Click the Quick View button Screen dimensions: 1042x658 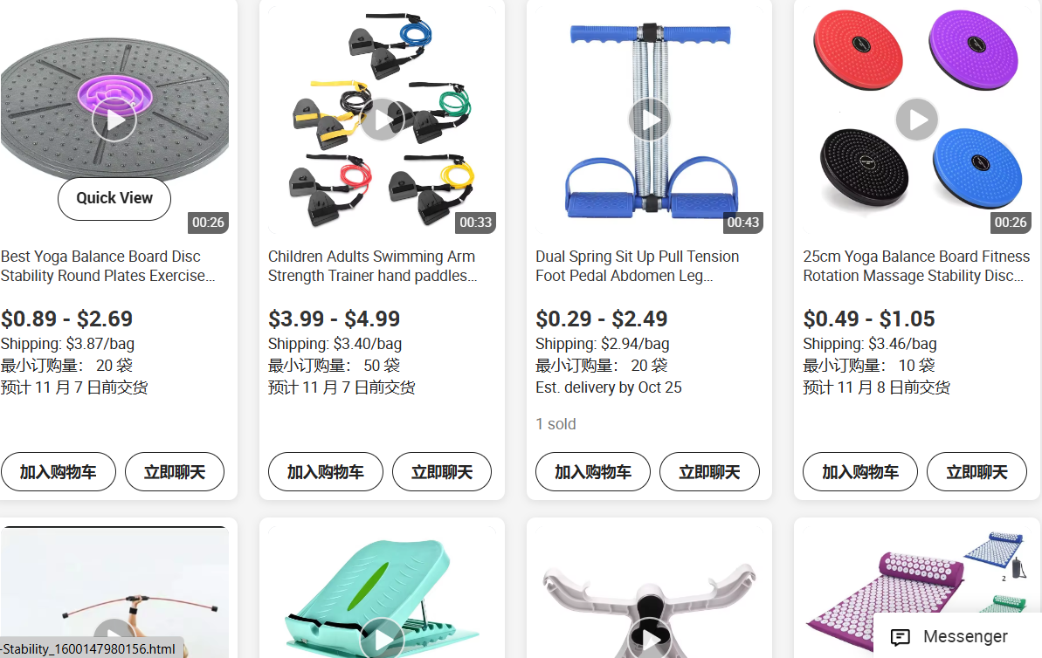pyautogui.click(x=114, y=198)
